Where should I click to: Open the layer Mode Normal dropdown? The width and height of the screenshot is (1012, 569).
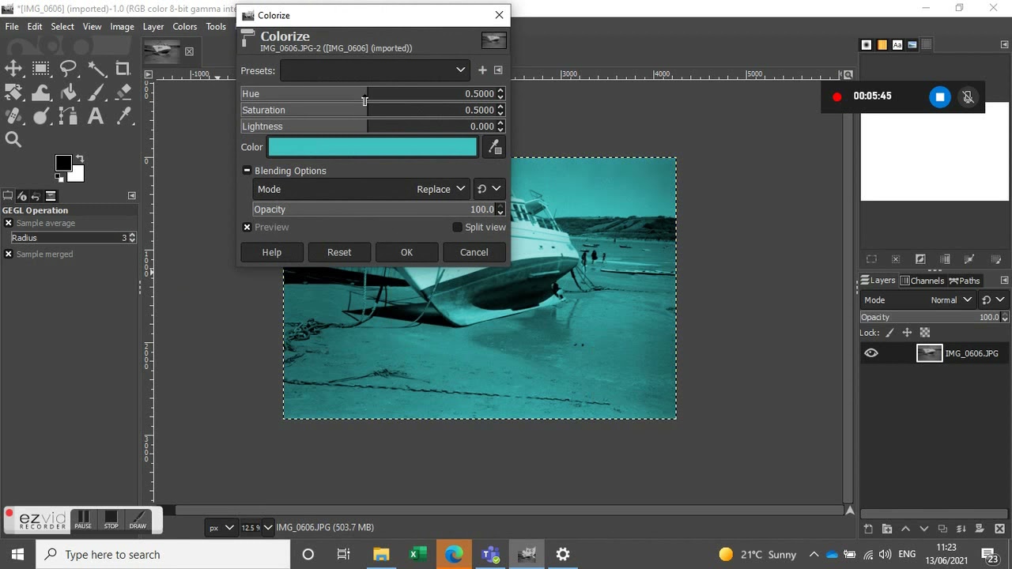tap(919, 300)
